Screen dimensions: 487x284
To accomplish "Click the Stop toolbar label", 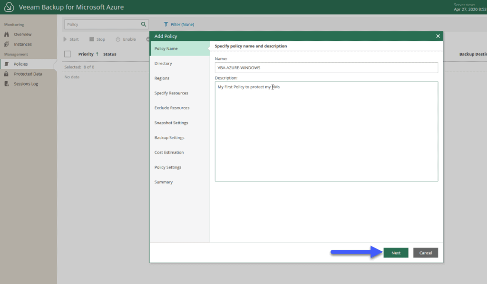I will tap(101, 39).
